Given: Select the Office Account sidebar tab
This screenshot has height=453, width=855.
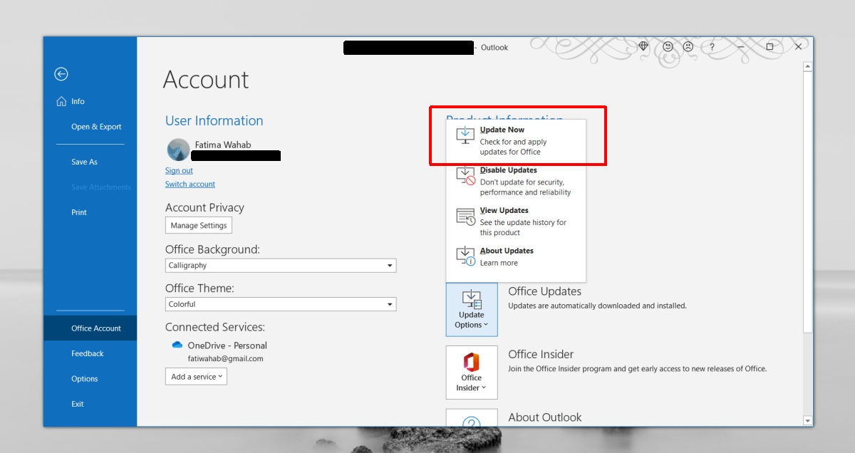Looking at the screenshot, I should coord(90,328).
